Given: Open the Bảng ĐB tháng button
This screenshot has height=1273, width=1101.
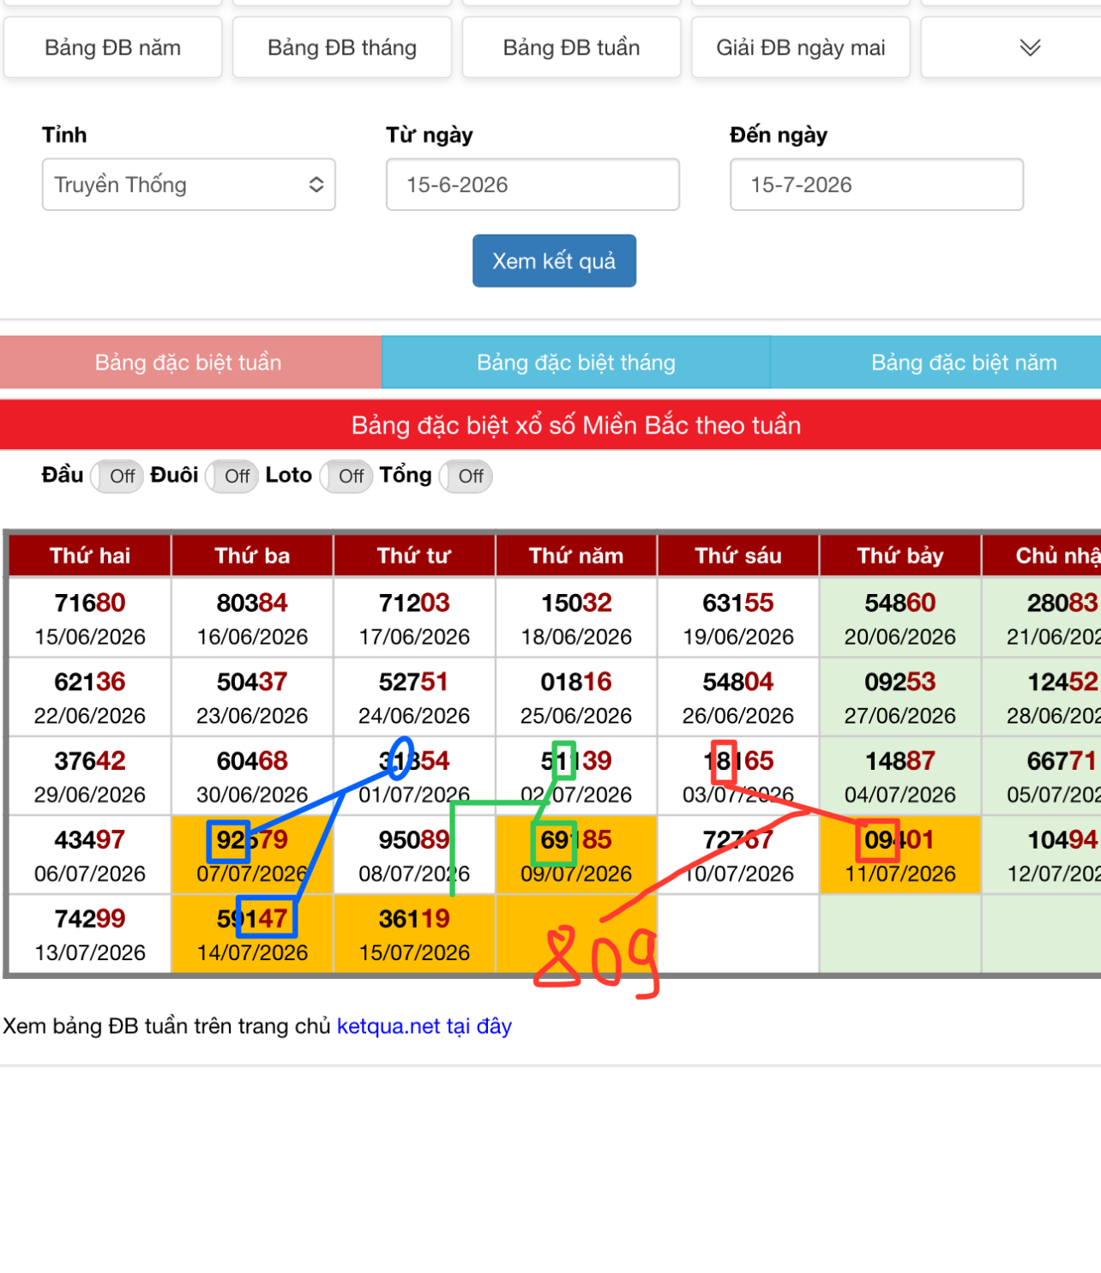Looking at the screenshot, I should [x=342, y=48].
